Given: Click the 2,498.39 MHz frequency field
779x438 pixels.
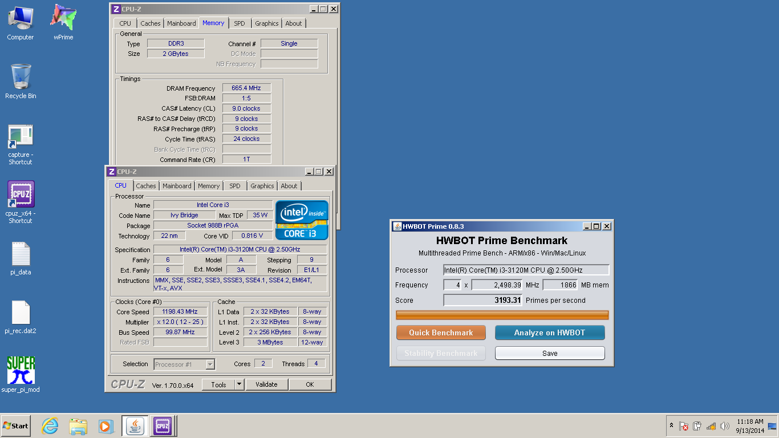Looking at the screenshot, I should pyautogui.click(x=497, y=285).
